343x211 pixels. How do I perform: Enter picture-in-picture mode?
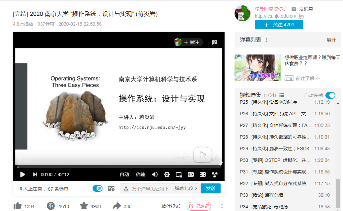click(x=178, y=174)
